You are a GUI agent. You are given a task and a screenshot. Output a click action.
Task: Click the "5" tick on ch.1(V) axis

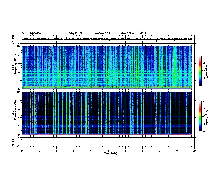(x=19, y=35)
